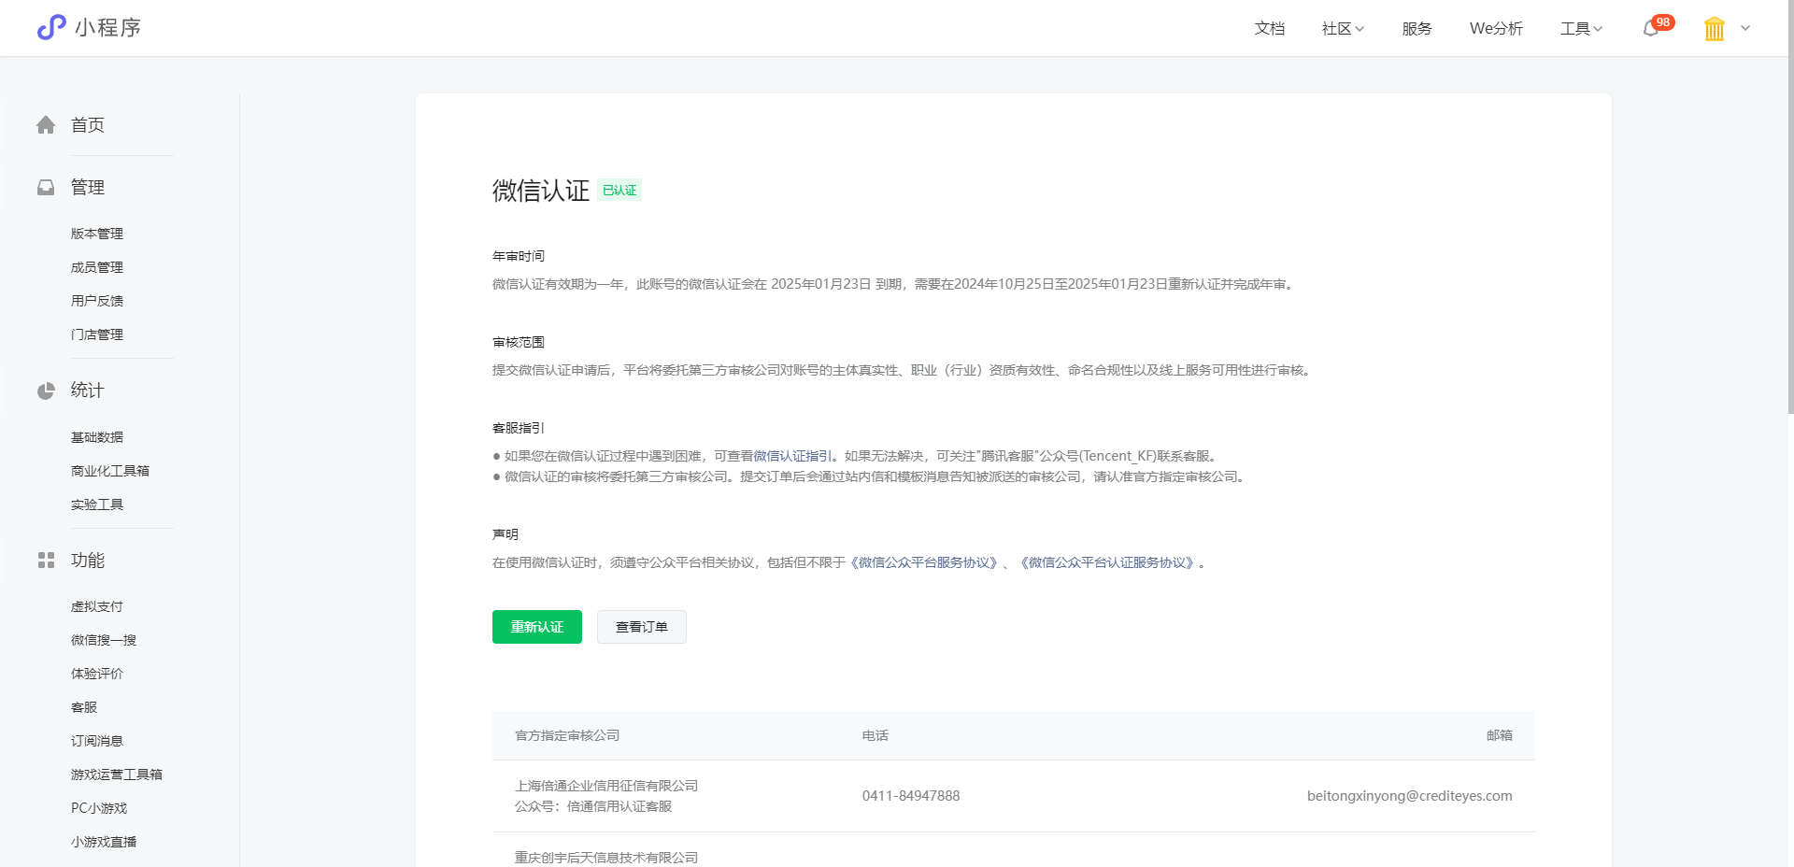Click the 管理 inbox icon
1794x867 pixels.
point(46,188)
